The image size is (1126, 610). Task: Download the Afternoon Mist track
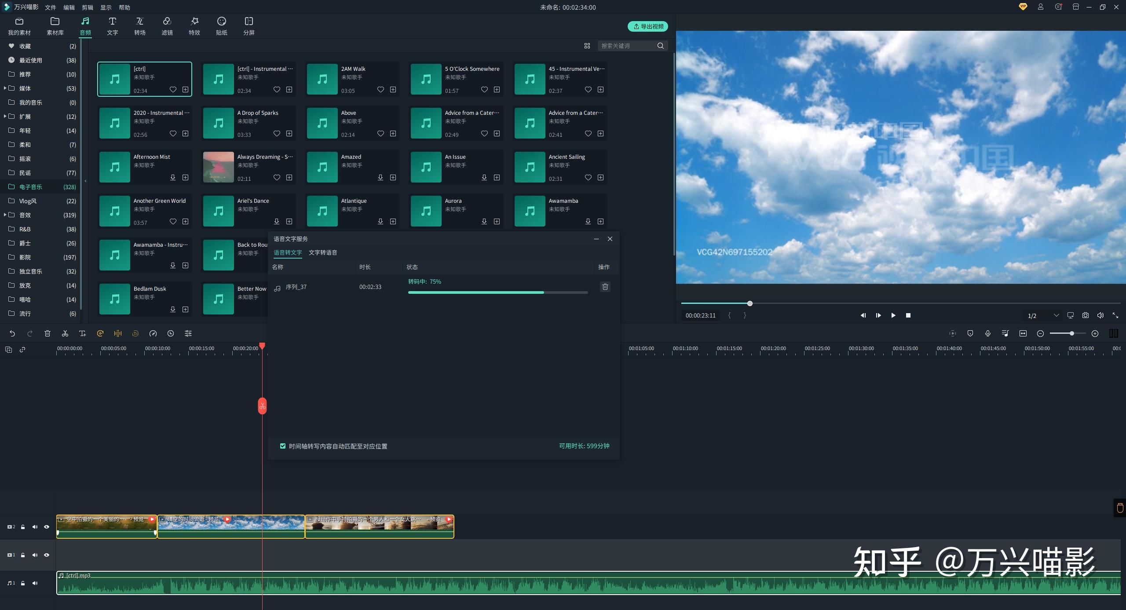pyautogui.click(x=173, y=177)
